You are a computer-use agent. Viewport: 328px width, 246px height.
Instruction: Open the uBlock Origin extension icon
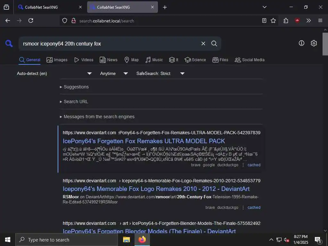(x=297, y=20)
